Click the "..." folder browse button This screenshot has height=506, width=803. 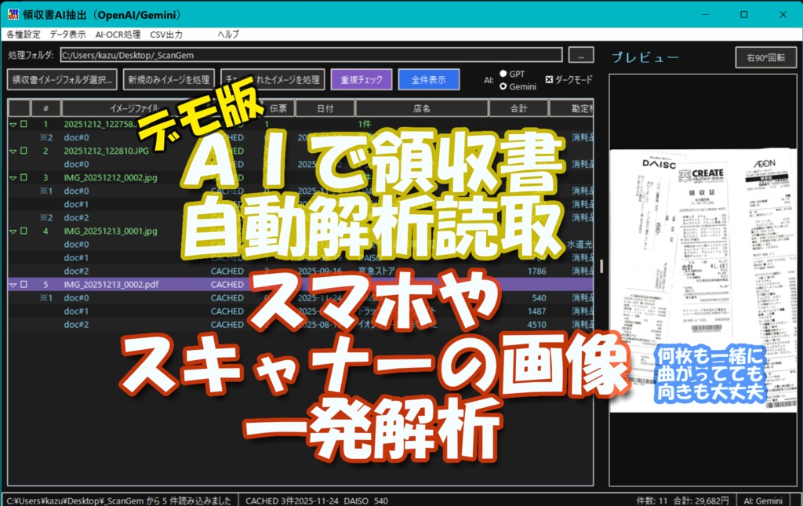[582, 54]
